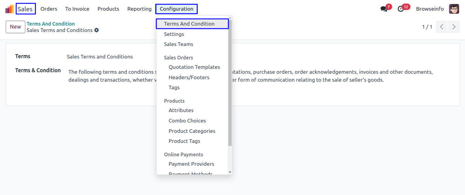Click the Terms field value text

100,57
